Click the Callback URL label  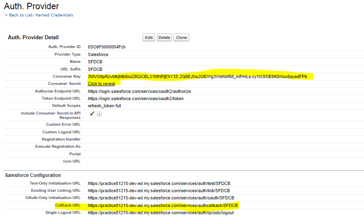pyautogui.click(x=68, y=205)
